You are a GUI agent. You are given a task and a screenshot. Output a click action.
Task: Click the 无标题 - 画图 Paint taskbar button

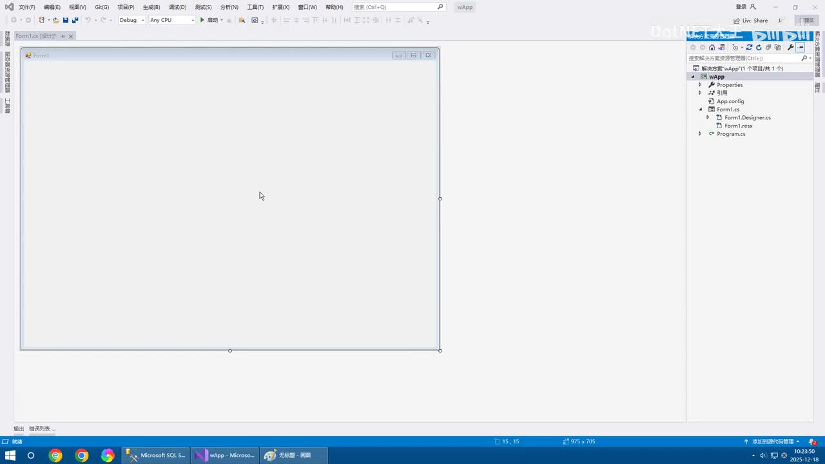click(x=294, y=456)
